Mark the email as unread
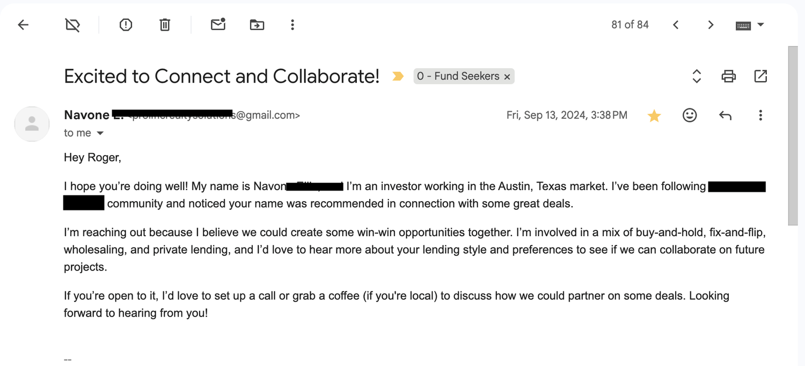Viewport: 805px width, 366px height. (218, 25)
